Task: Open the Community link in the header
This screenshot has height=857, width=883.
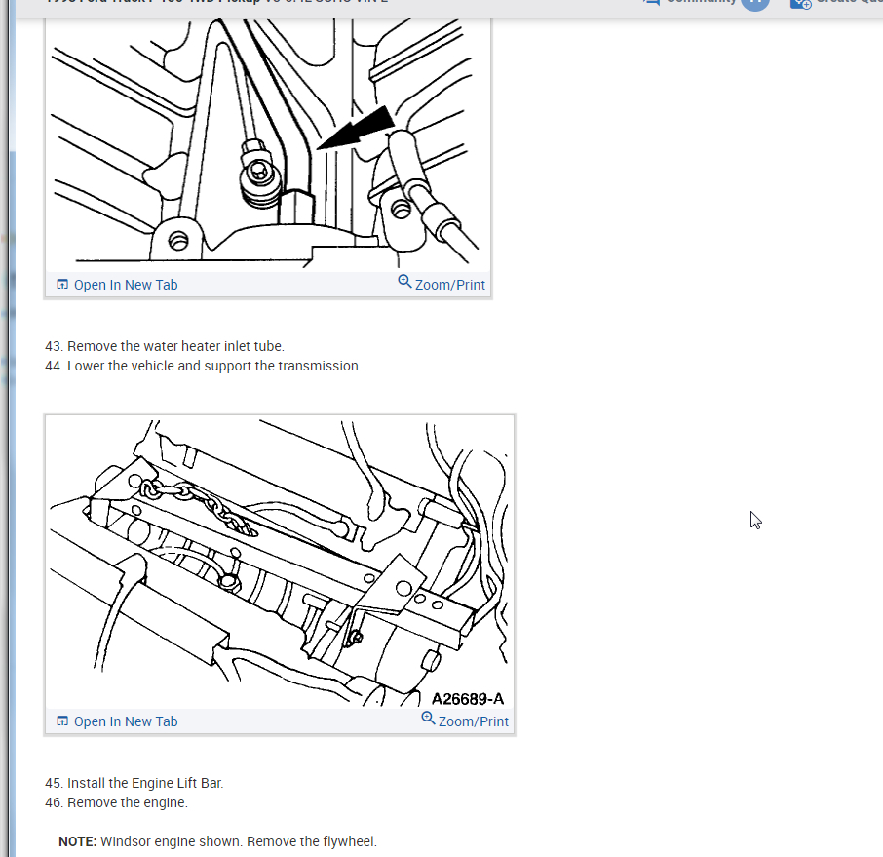Action: pos(701,1)
